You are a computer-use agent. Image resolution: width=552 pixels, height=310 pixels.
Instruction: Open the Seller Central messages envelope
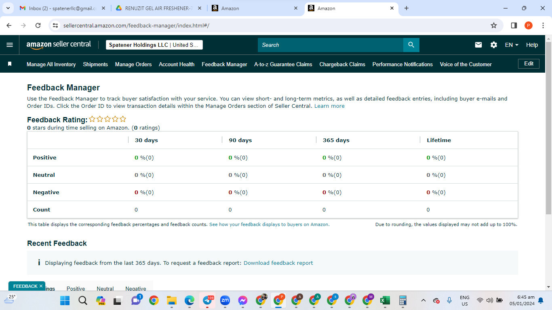coord(478,45)
